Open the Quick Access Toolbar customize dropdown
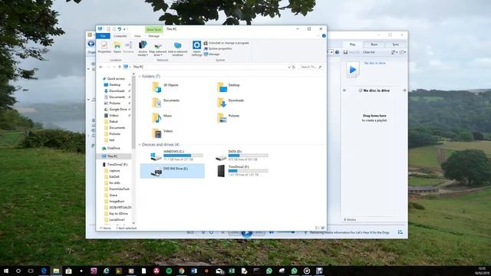This screenshot has height=276, width=491. [124, 29]
